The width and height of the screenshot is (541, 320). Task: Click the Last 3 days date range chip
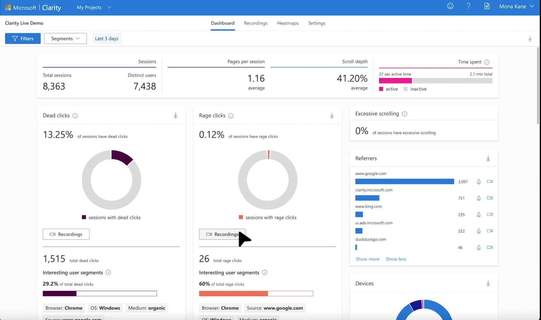click(x=107, y=38)
